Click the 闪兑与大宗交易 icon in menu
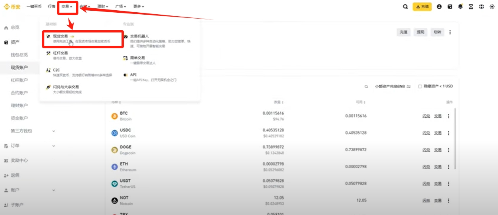This screenshot has height=215, width=498. point(48,87)
